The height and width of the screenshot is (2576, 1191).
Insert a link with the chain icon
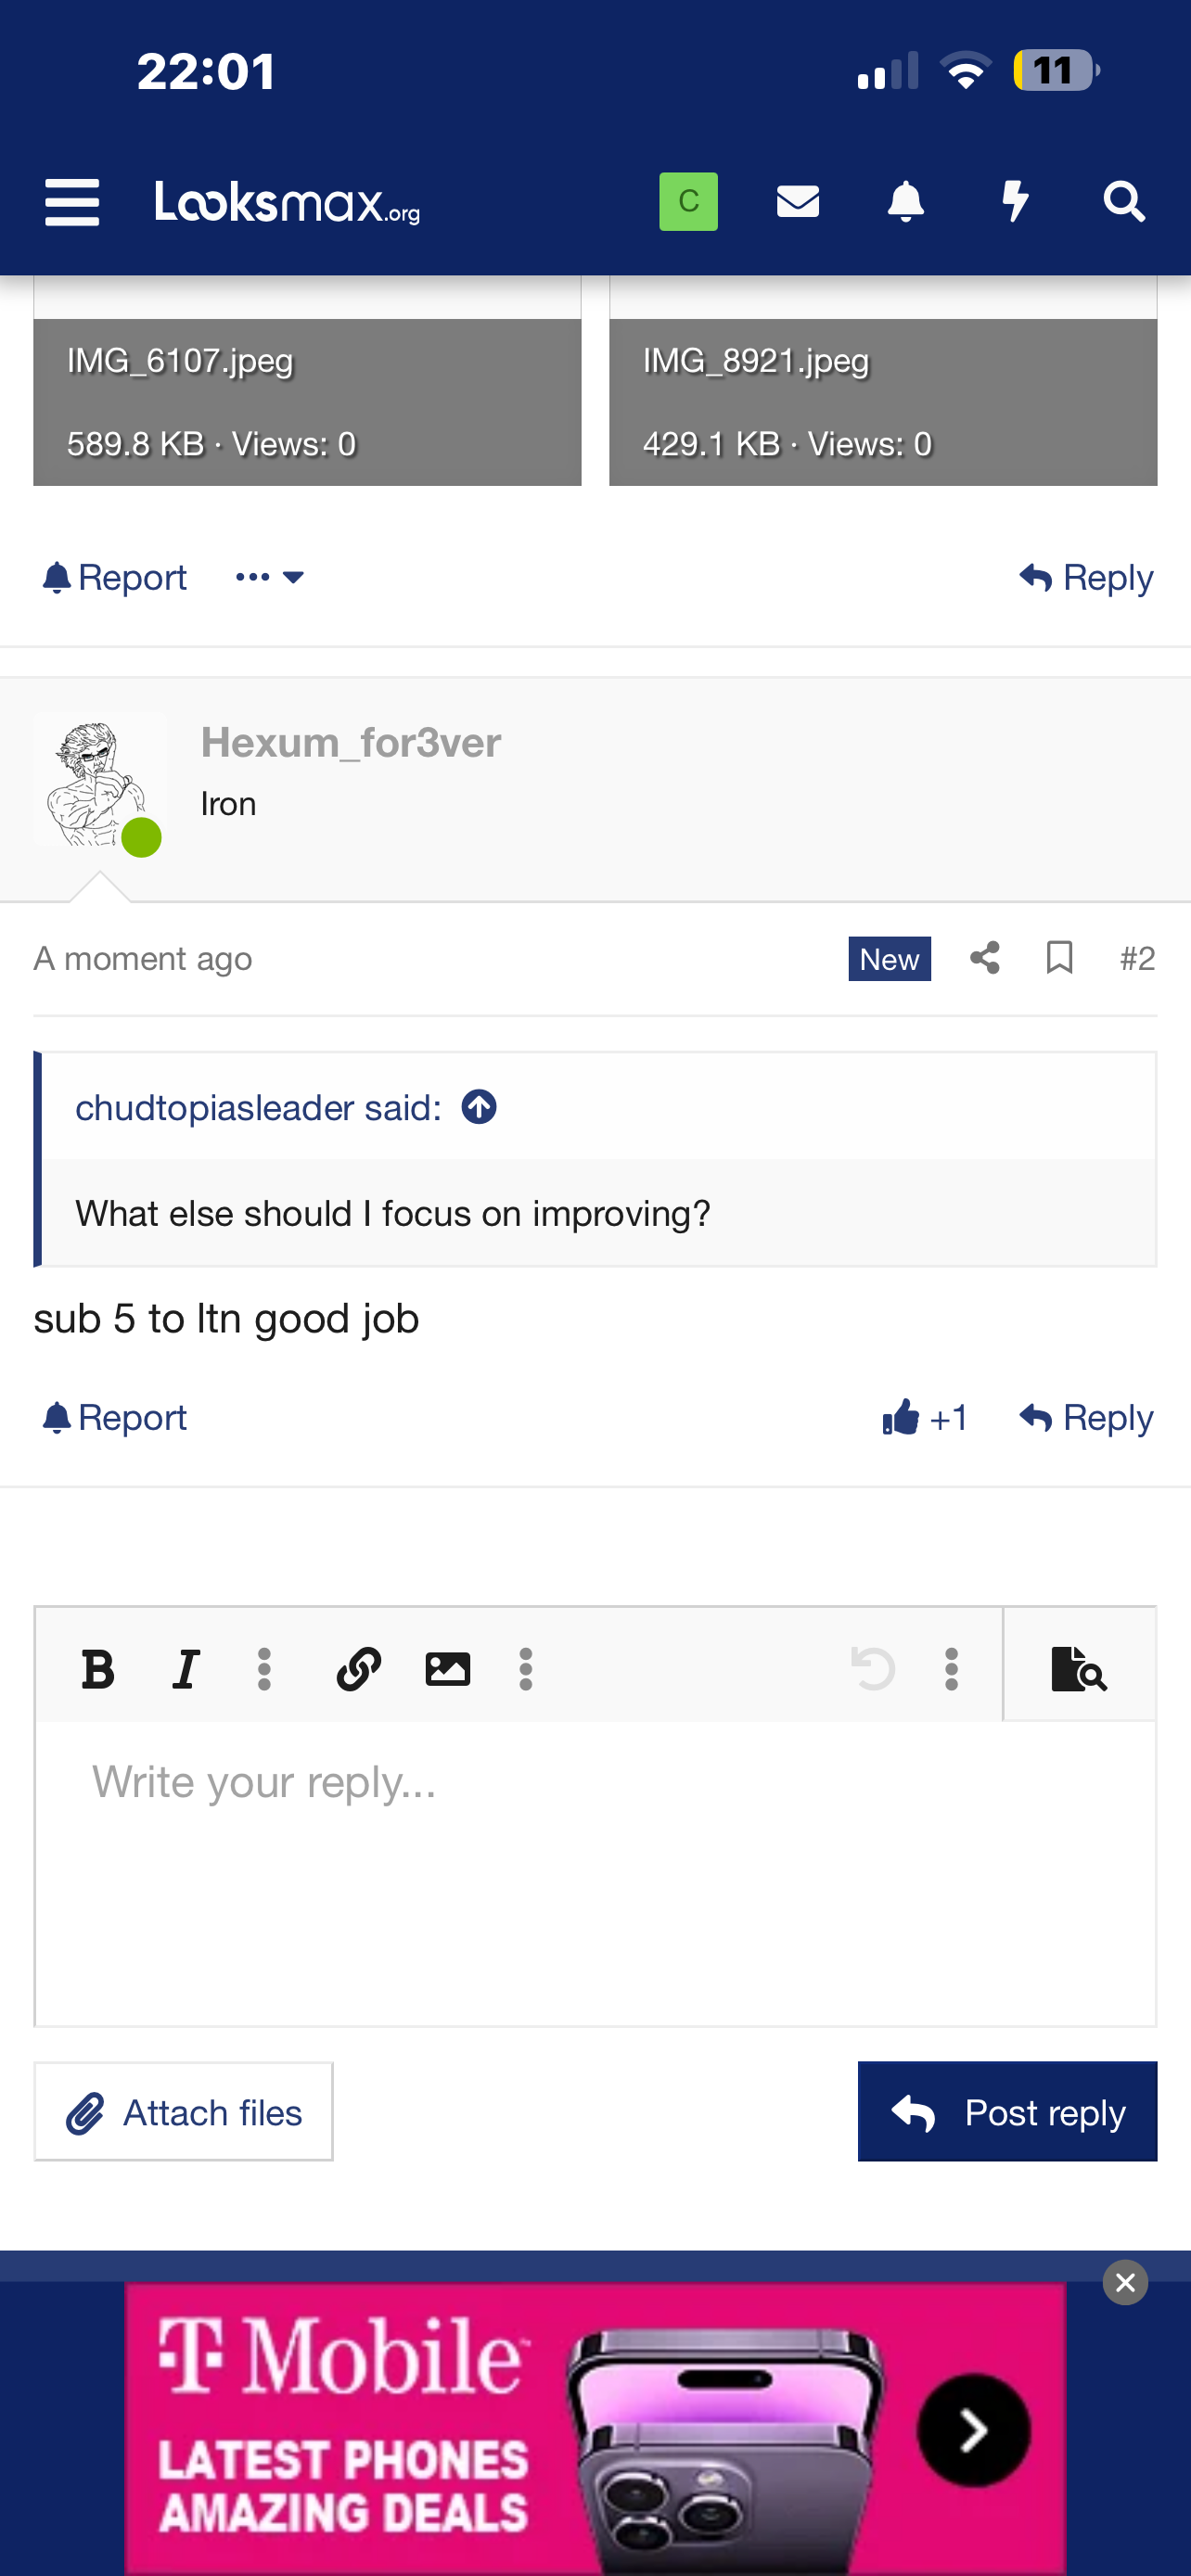point(358,1668)
